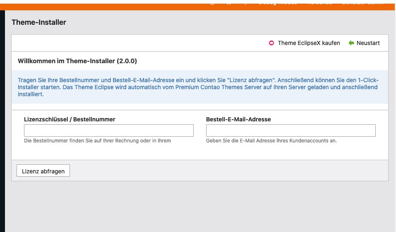Click the Lizenzschlüssel / Bestellnummer field label
This screenshot has width=396, height=232.
coord(70,119)
